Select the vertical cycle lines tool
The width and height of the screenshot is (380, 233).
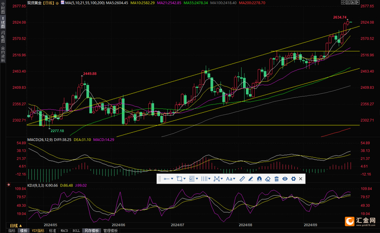pos(204,179)
